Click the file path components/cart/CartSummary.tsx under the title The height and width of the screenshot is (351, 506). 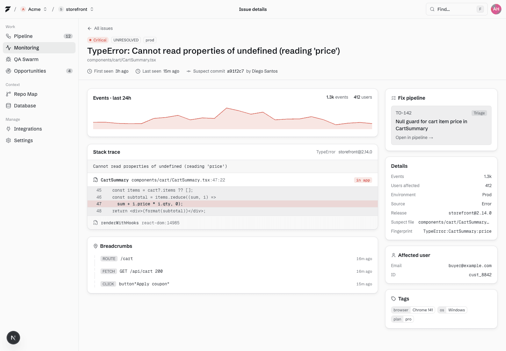click(x=122, y=60)
